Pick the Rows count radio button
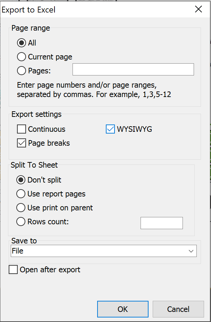211x322 pixels. point(21,222)
